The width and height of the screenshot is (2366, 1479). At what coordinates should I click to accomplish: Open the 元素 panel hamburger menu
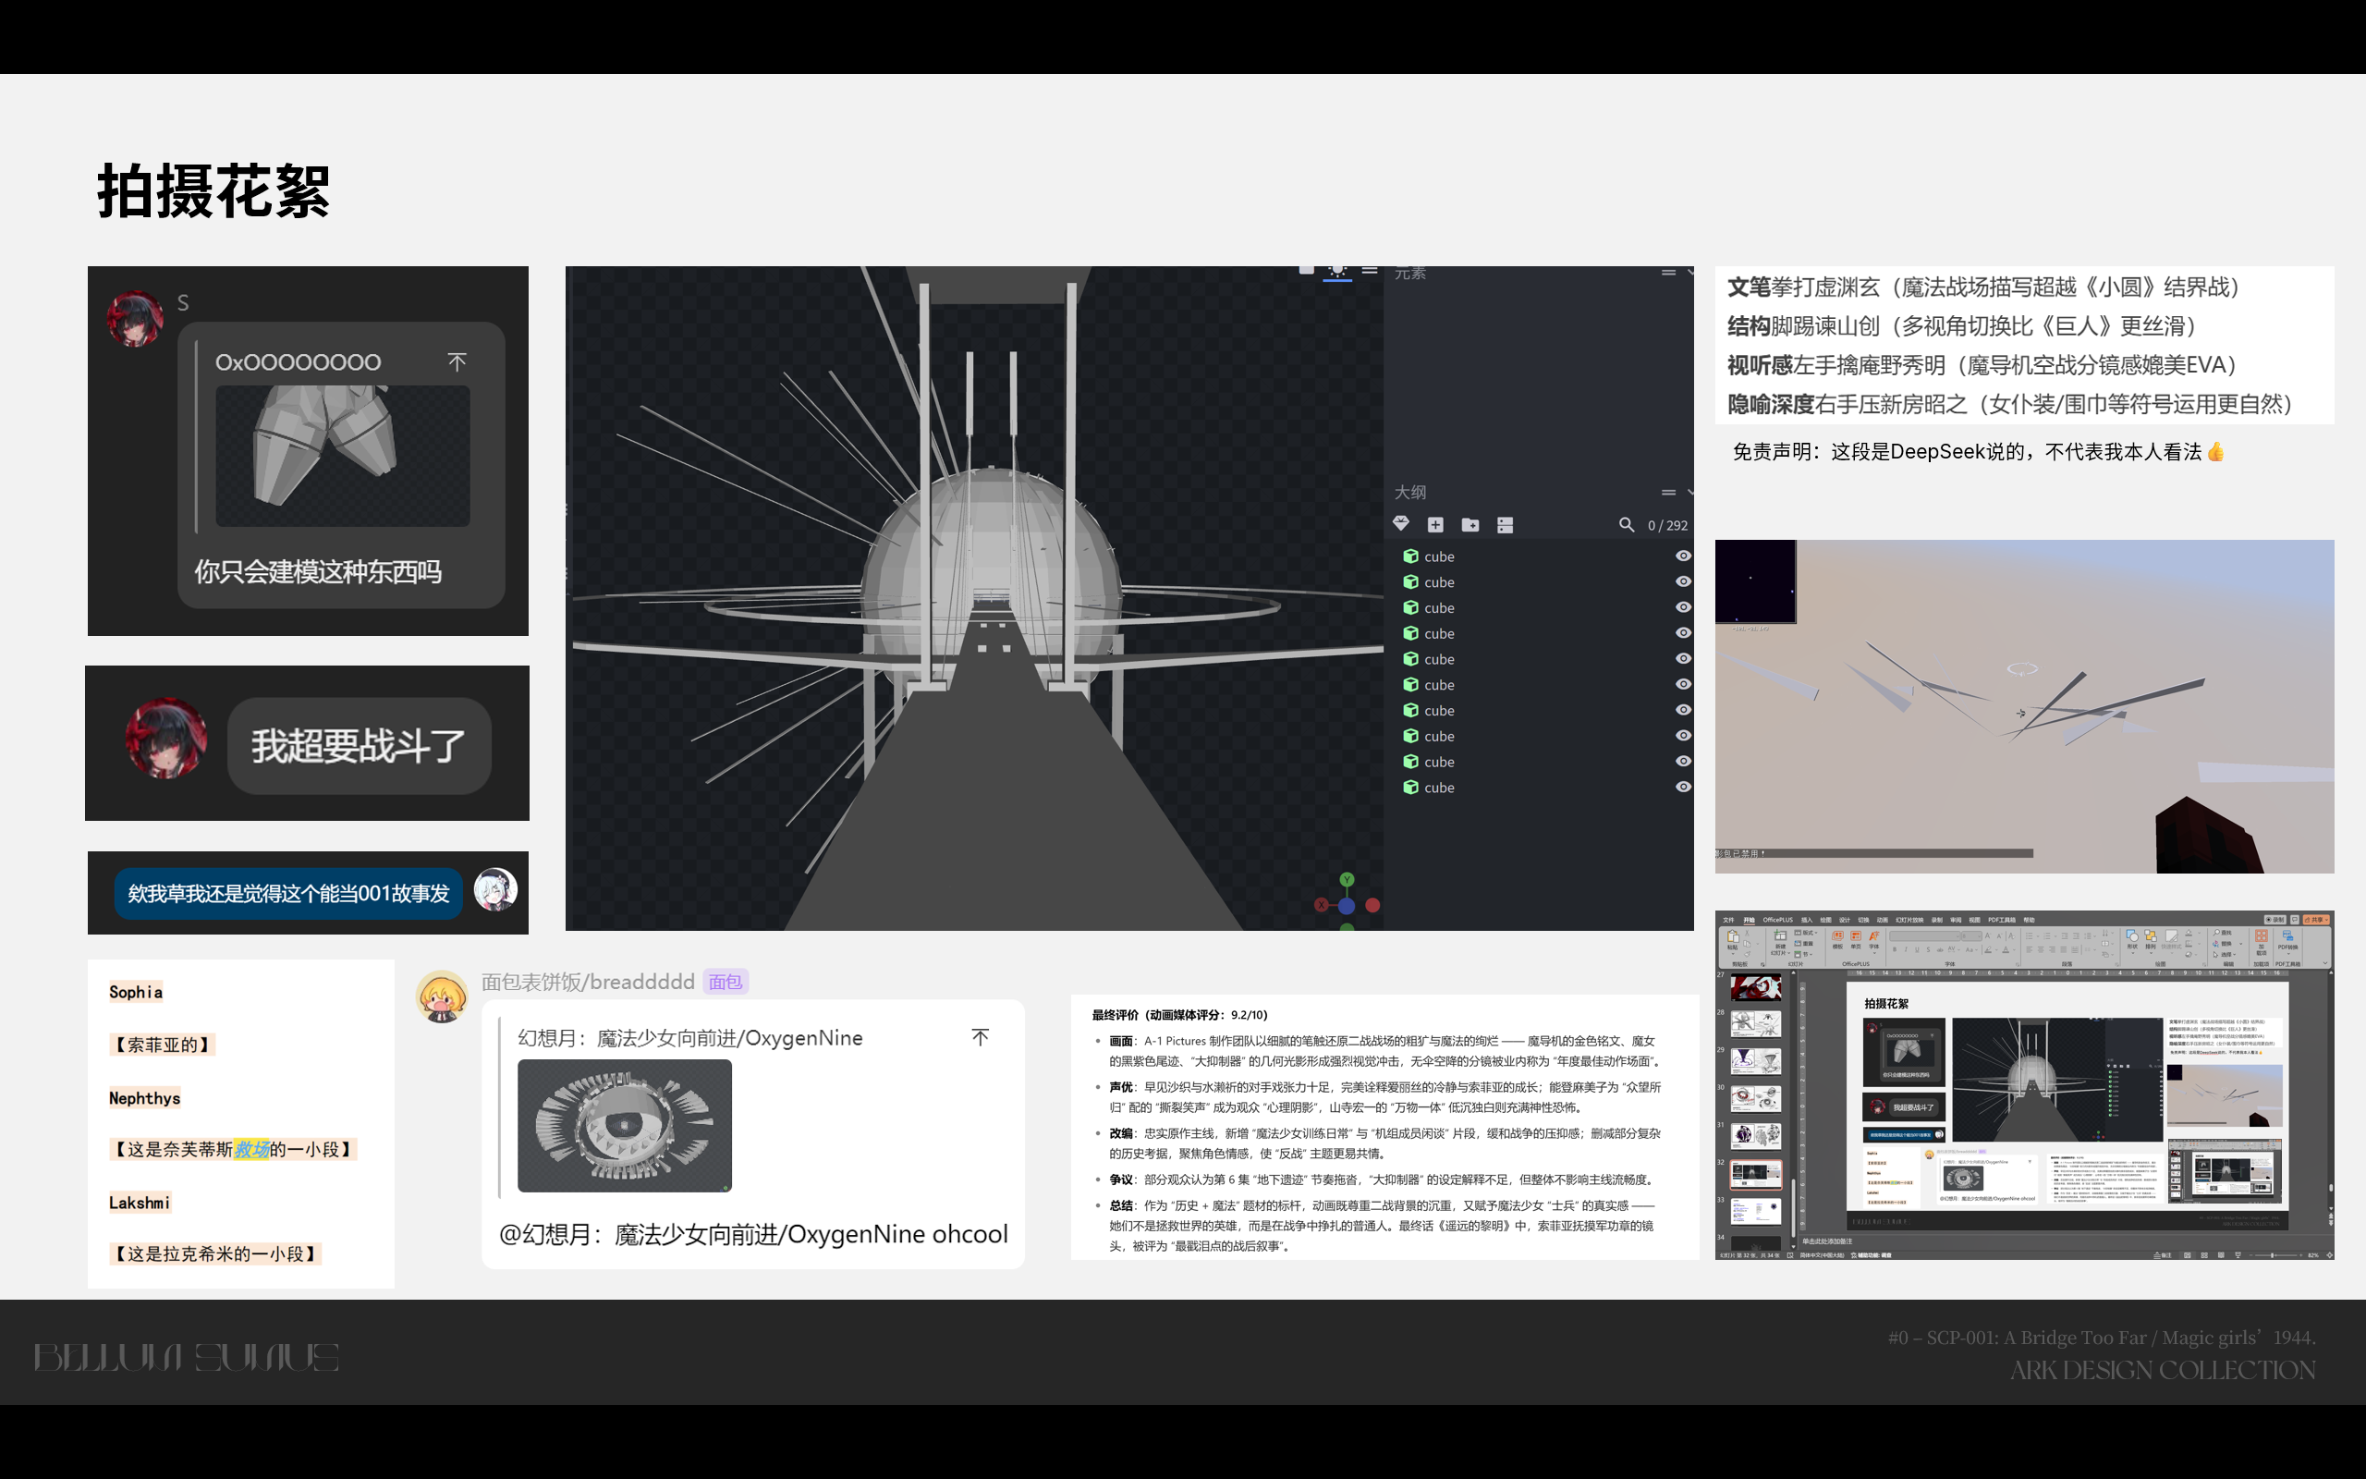1668,272
